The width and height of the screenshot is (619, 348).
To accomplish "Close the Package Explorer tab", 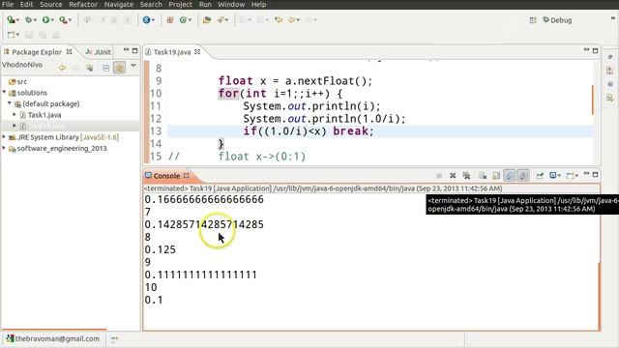I will pos(69,51).
